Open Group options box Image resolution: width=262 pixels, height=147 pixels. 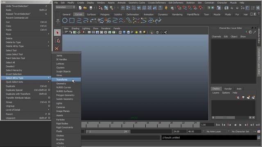(49, 102)
